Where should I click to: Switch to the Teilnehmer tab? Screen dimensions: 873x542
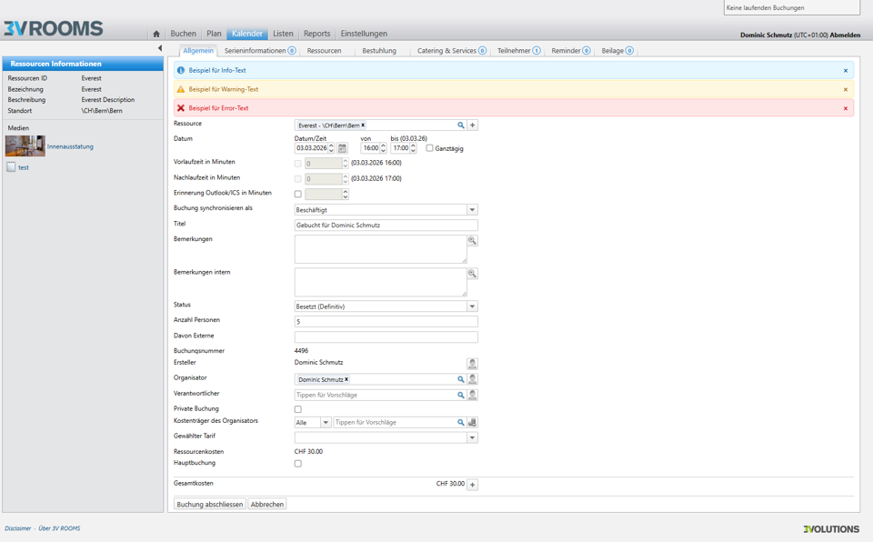click(x=514, y=51)
